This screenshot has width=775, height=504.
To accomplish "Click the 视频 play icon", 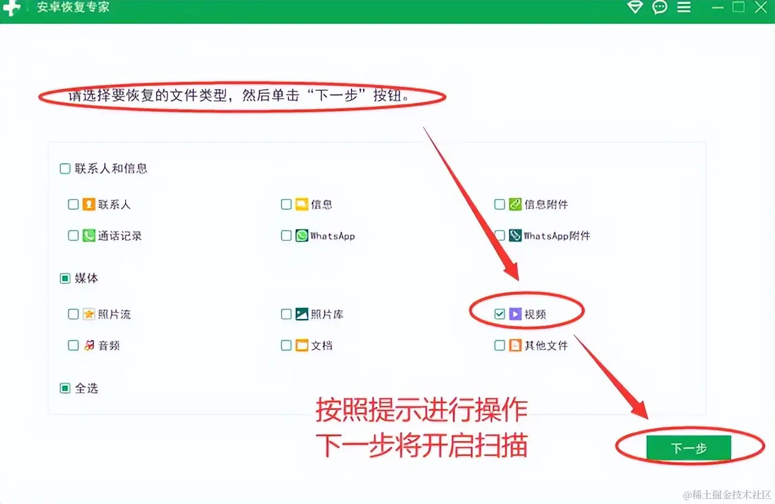I will coord(515,314).
